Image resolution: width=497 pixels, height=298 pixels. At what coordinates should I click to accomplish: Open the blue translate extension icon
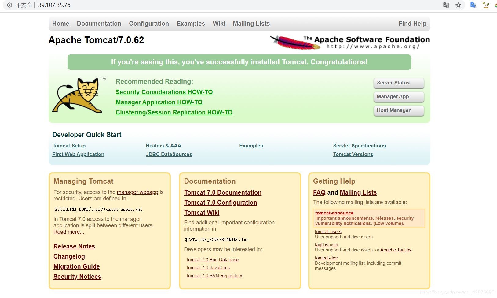(x=473, y=5)
